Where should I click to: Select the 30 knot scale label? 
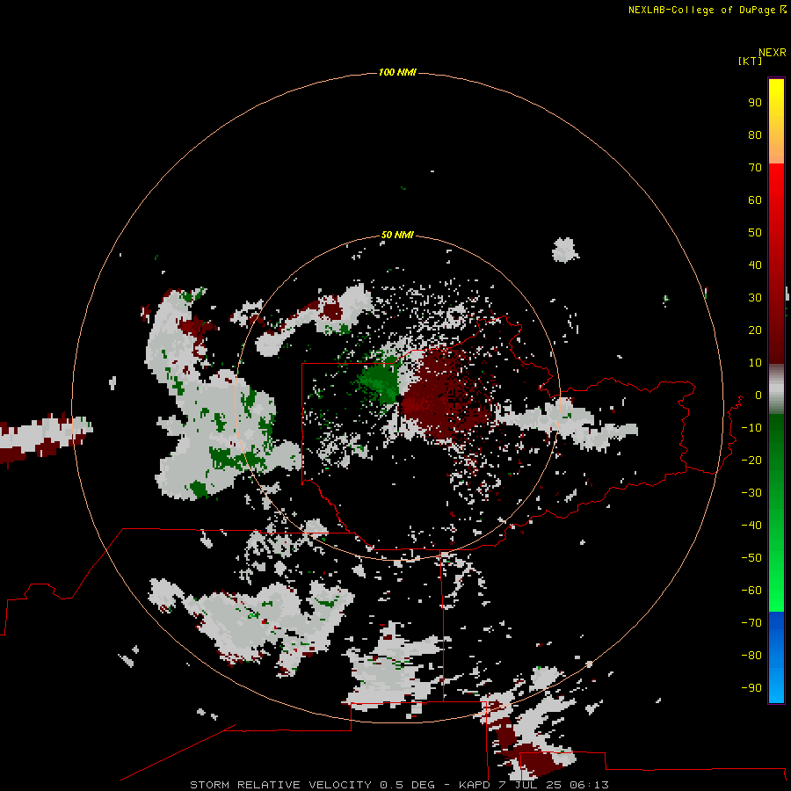pyautogui.click(x=755, y=298)
